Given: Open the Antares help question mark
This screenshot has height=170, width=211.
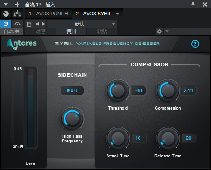Looking at the screenshot, I should (x=195, y=44).
